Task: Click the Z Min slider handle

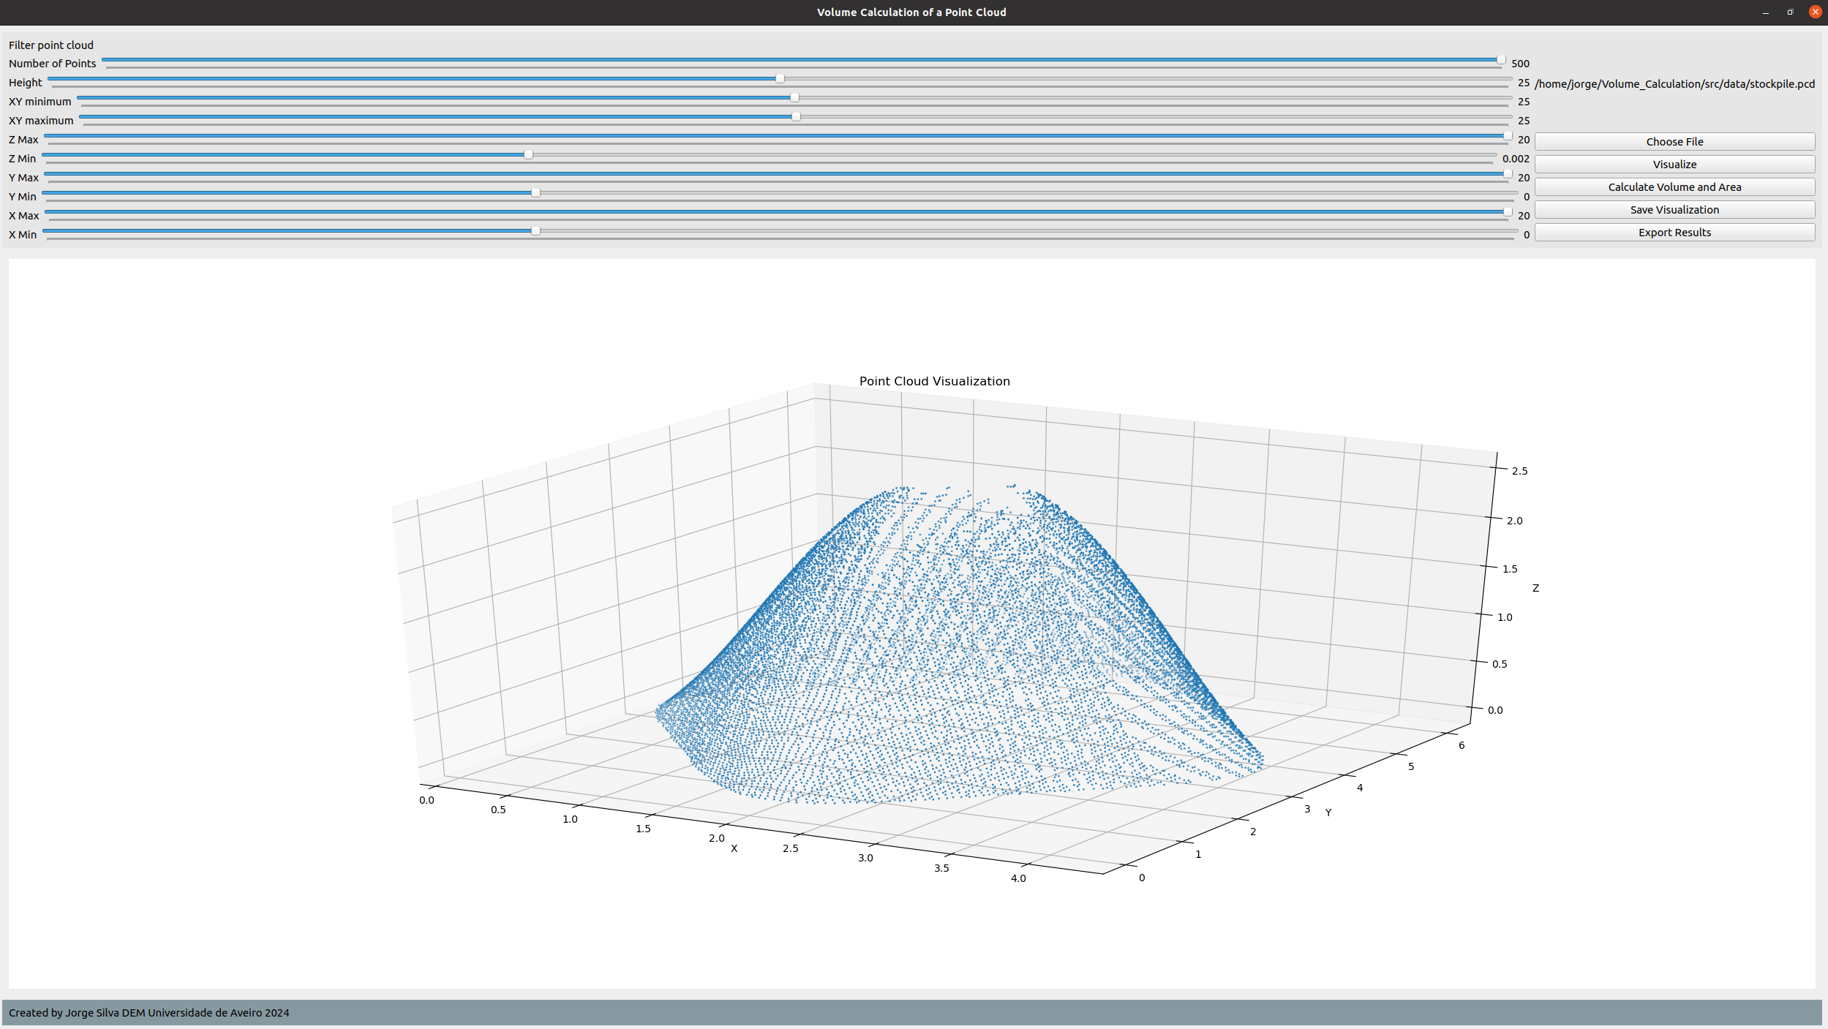Action: [528, 155]
